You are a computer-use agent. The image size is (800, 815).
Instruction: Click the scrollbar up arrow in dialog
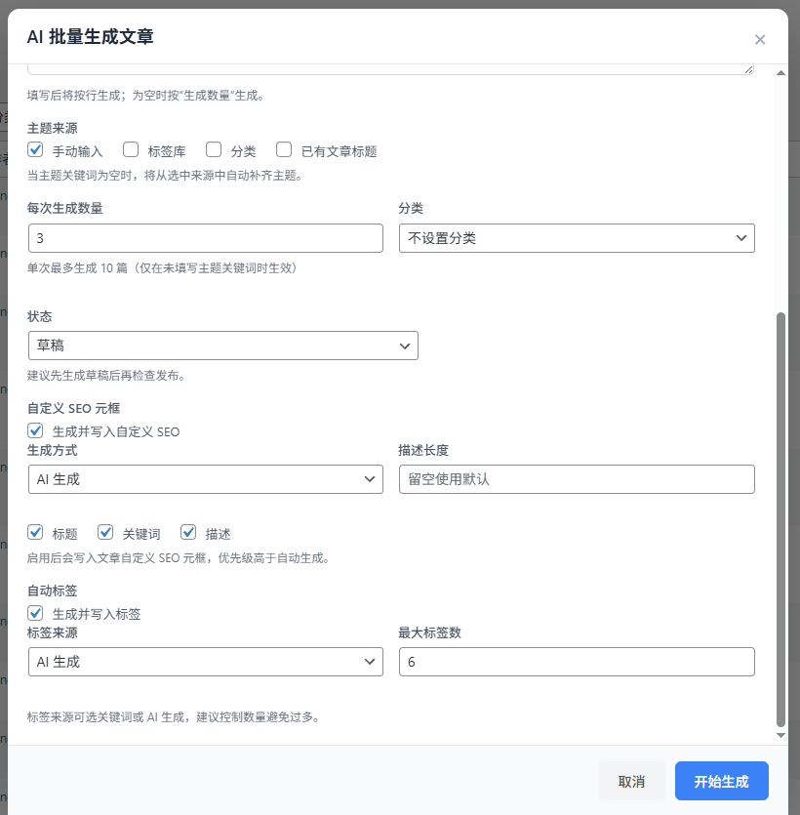tap(780, 73)
